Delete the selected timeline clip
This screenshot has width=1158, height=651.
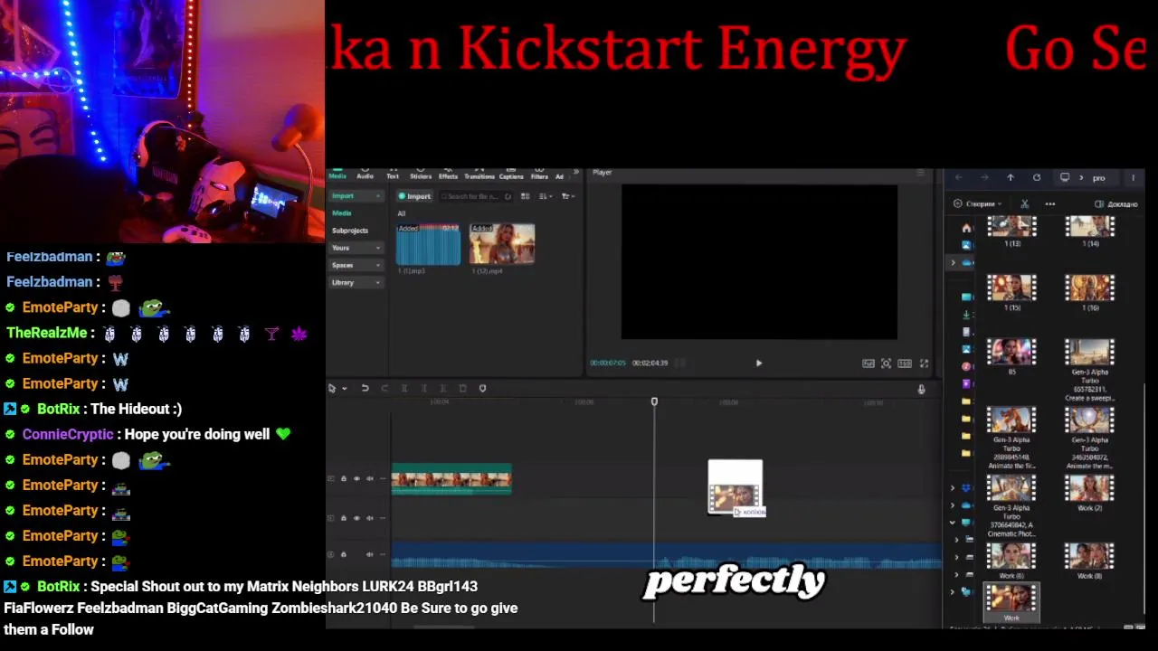coord(463,388)
